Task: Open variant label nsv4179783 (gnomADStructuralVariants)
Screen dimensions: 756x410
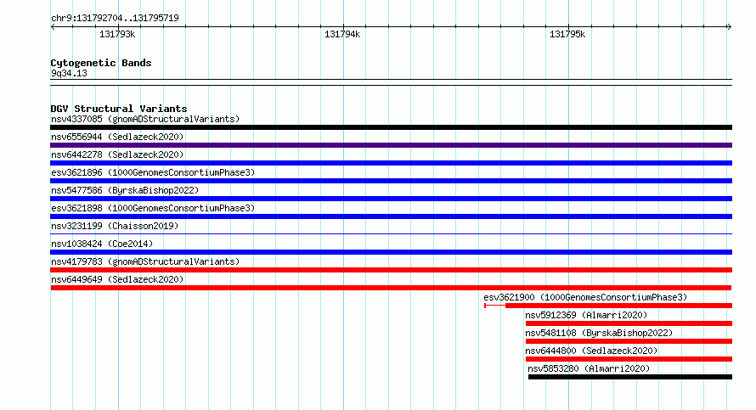Action: point(145,261)
